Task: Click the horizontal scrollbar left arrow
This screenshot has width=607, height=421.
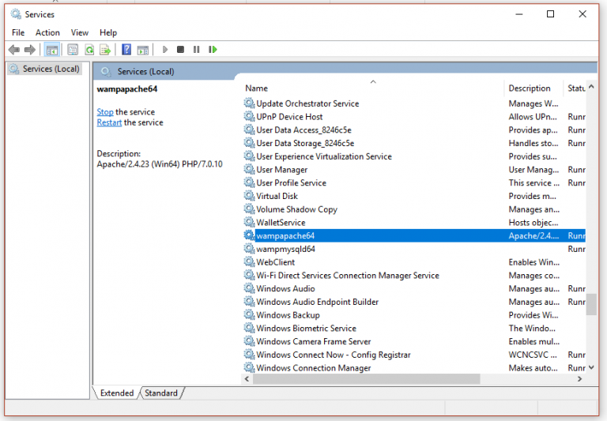Action: pyautogui.click(x=247, y=379)
